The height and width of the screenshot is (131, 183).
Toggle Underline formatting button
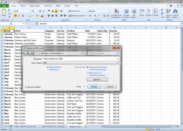tap(23, 15)
